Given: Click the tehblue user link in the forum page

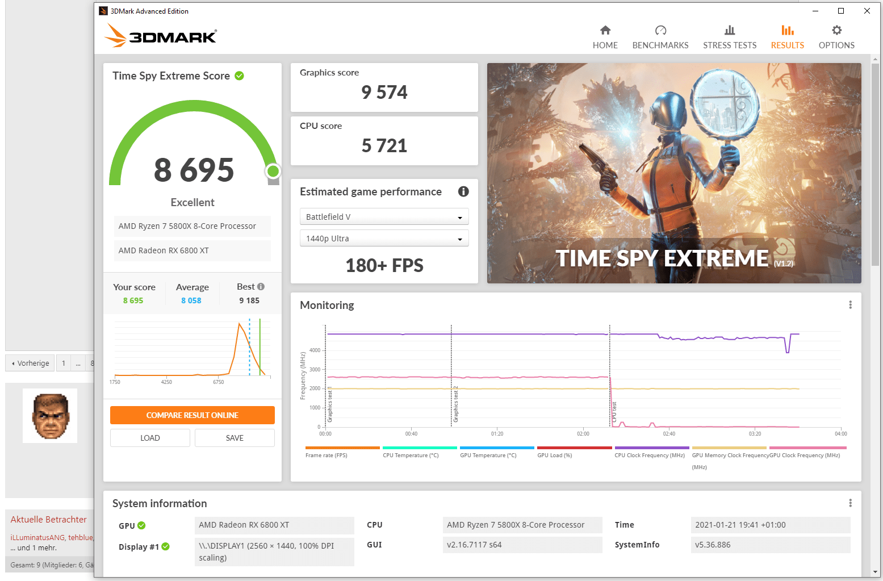Looking at the screenshot, I should point(81,537).
